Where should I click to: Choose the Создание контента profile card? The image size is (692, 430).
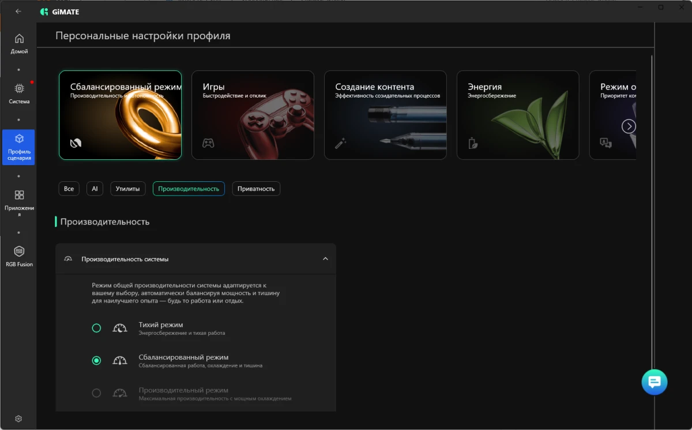click(x=385, y=115)
